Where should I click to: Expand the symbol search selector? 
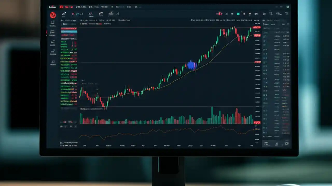pyautogui.click(x=68, y=20)
